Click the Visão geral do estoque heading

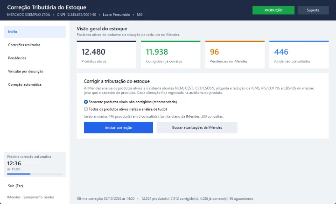click(x=102, y=29)
